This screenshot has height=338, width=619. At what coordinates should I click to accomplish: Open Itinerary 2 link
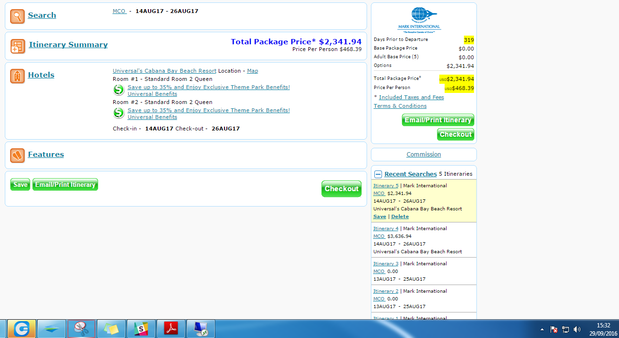(x=386, y=291)
